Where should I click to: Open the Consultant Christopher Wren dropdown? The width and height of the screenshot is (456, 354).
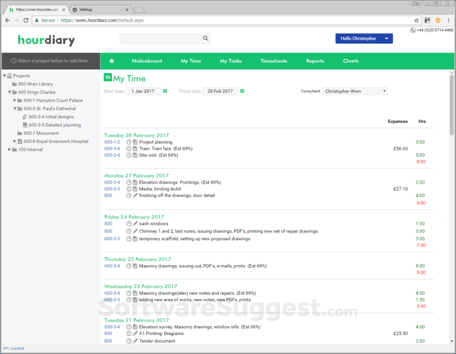point(354,91)
